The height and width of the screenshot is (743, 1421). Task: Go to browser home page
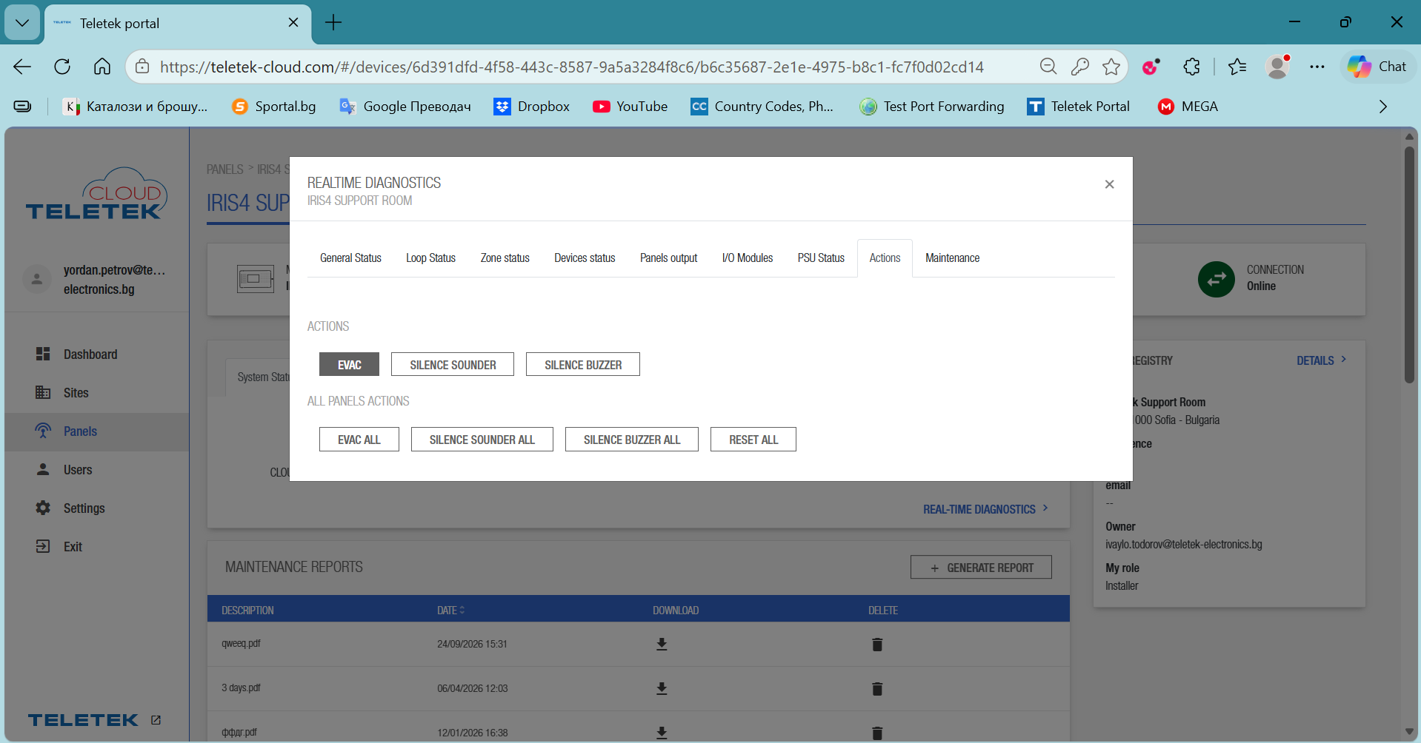(102, 67)
